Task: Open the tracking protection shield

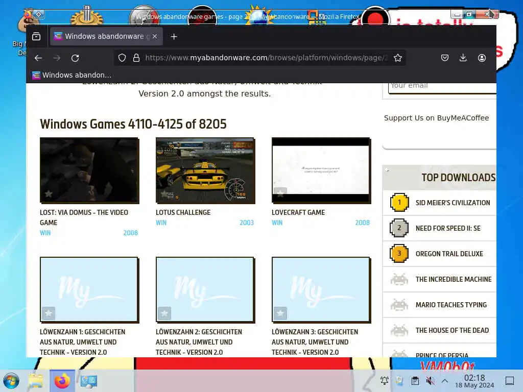Action: pyautogui.click(x=122, y=58)
